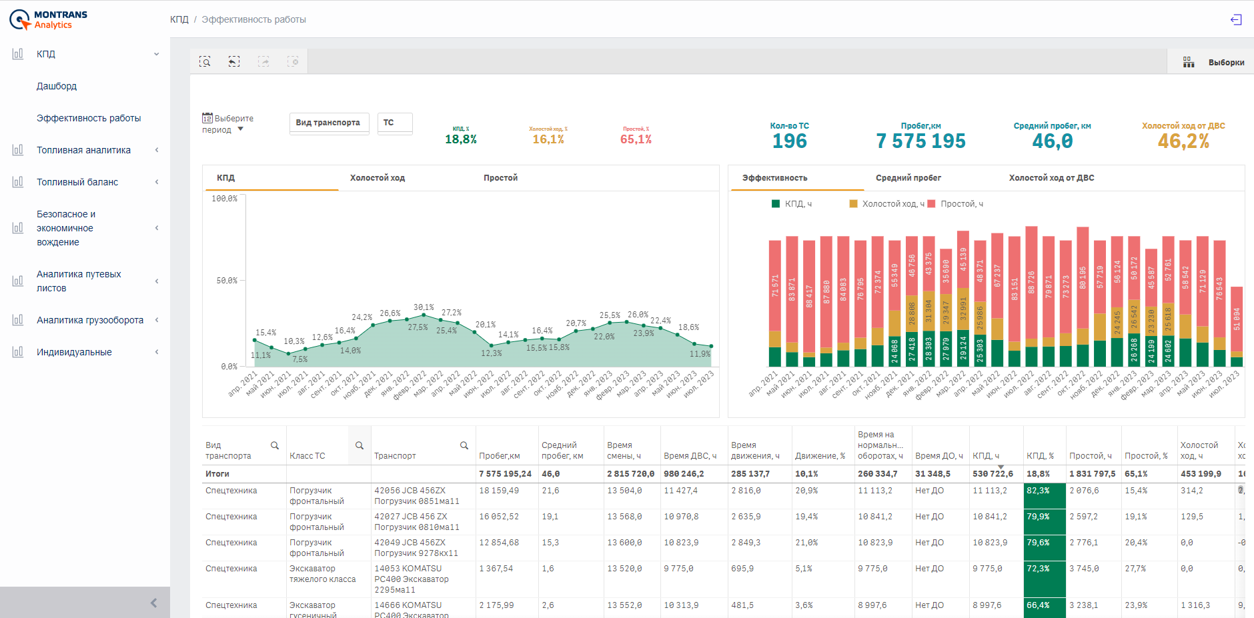
Task: Expand the Индивидуальные menu chevron
Action: point(157,352)
